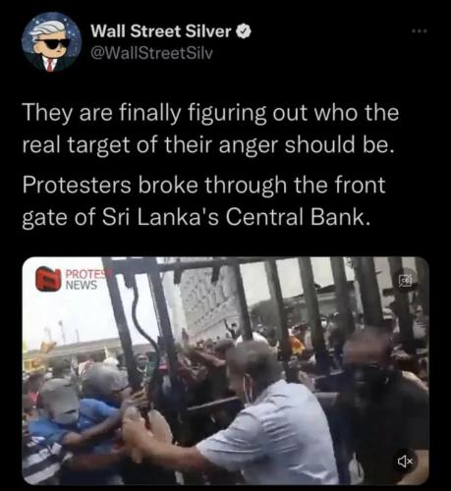Tap the sunglasses on the profile avatar
This screenshot has height=491, width=451.
click(52, 43)
